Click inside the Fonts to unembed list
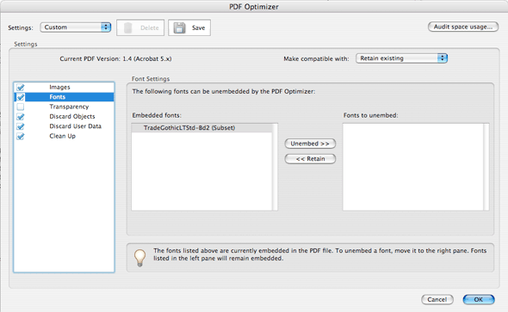Viewport: 508px width, 312px height. (413, 167)
